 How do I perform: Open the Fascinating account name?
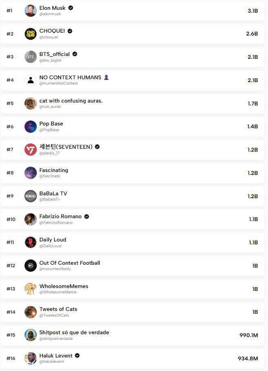tap(54, 170)
